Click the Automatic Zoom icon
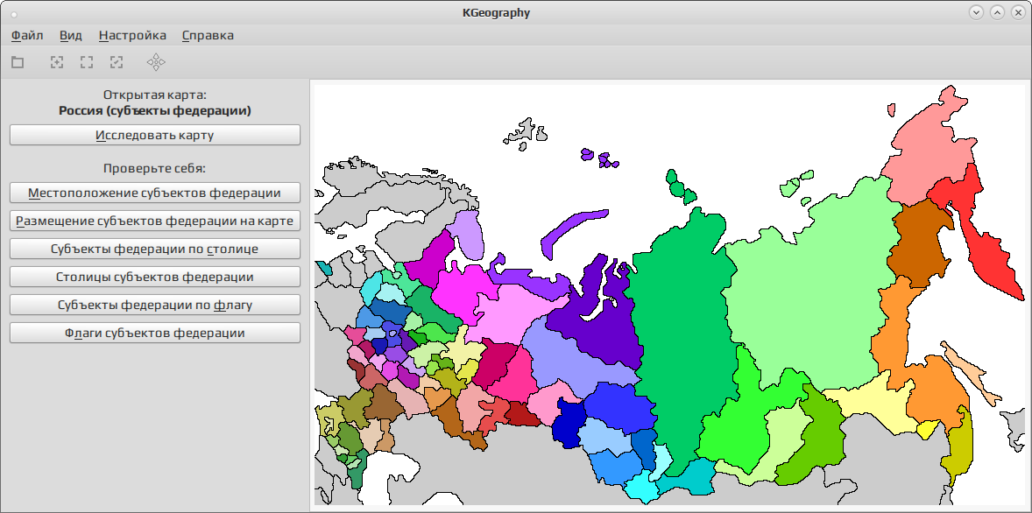Image resolution: width=1032 pixels, height=513 pixels. pyautogui.click(x=117, y=62)
